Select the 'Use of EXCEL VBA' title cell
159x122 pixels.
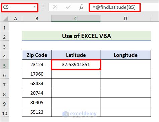tap(87, 36)
